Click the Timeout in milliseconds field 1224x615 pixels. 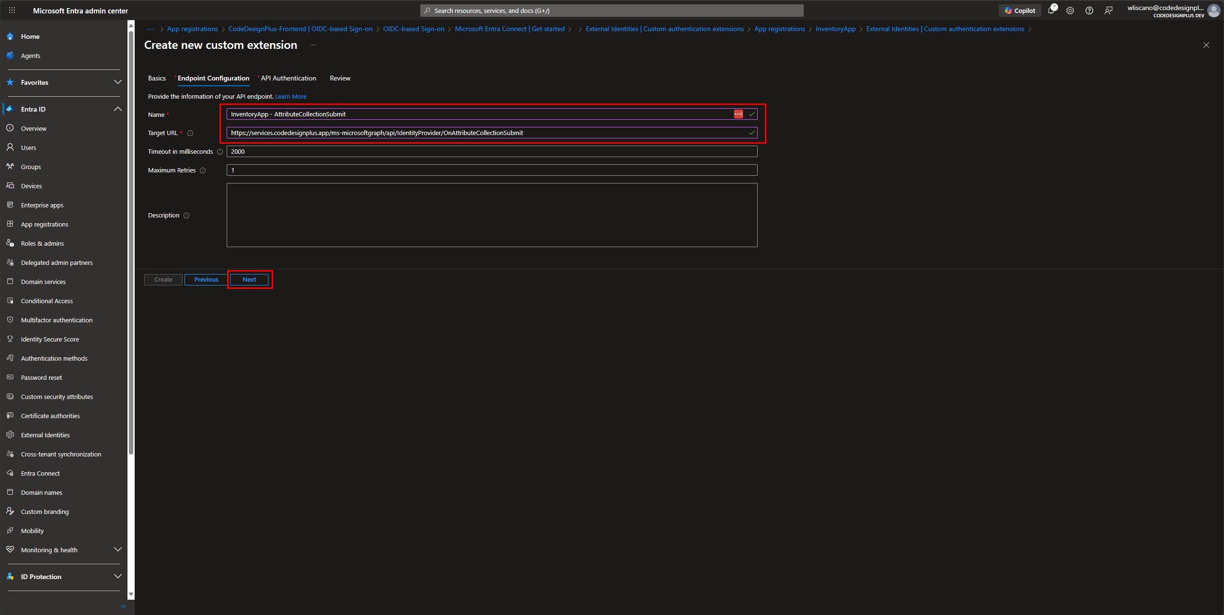tap(492, 151)
